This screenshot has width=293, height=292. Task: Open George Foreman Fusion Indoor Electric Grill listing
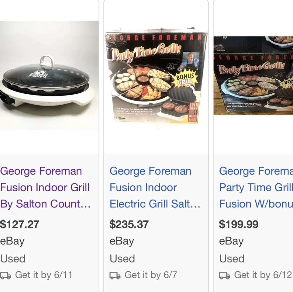click(155, 187)
